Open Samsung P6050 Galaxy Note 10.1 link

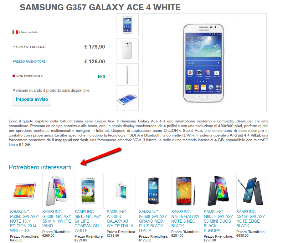(24, 221)
